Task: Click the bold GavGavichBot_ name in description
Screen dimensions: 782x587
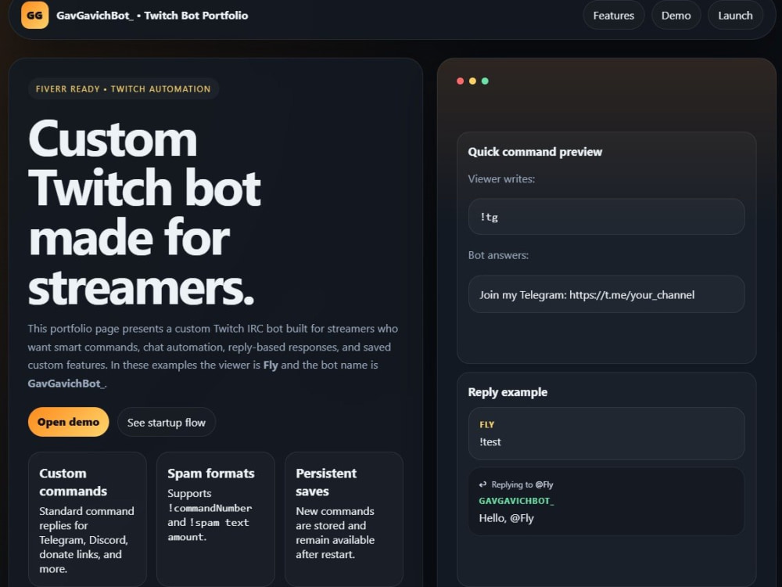Action: pyautogui.click(x=66, y=384)
